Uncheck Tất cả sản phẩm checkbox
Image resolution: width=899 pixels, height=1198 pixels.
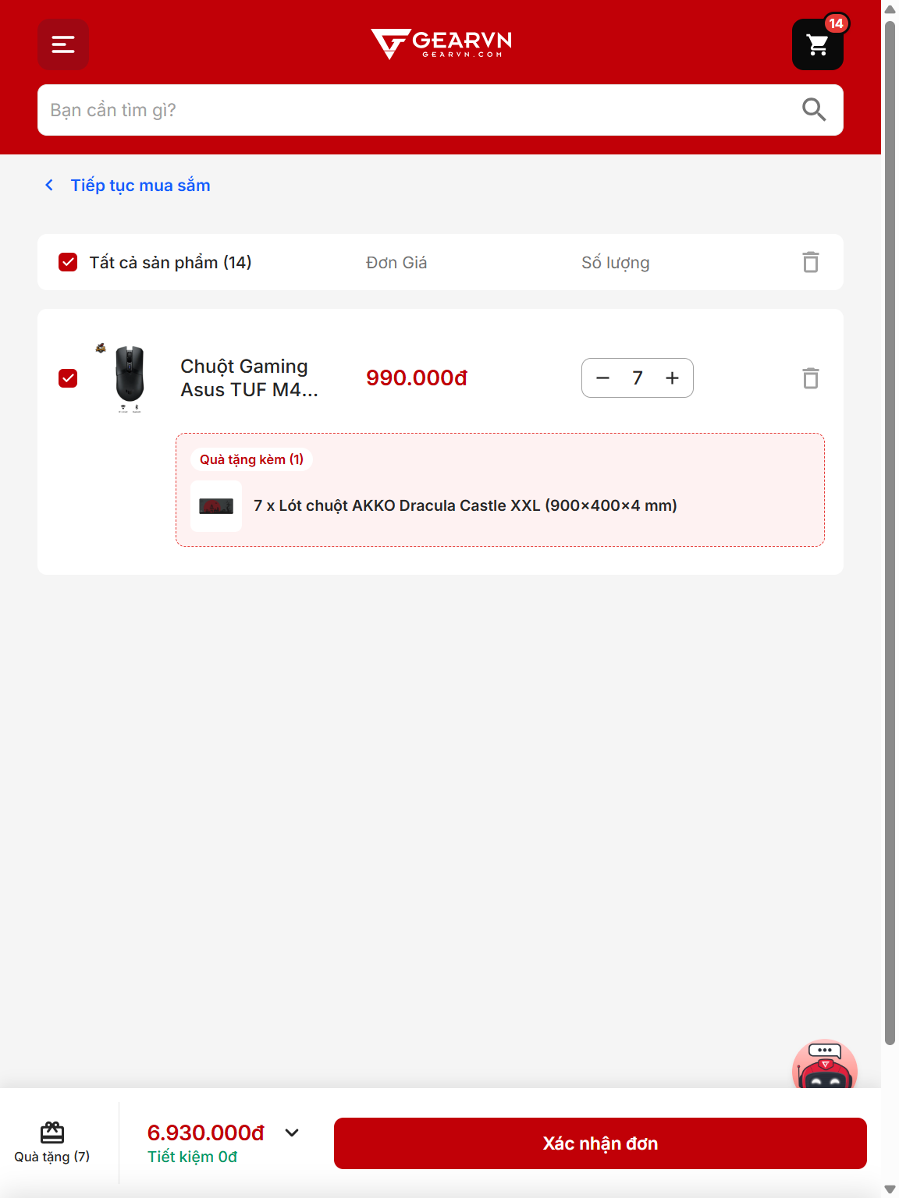click(68, 262)
